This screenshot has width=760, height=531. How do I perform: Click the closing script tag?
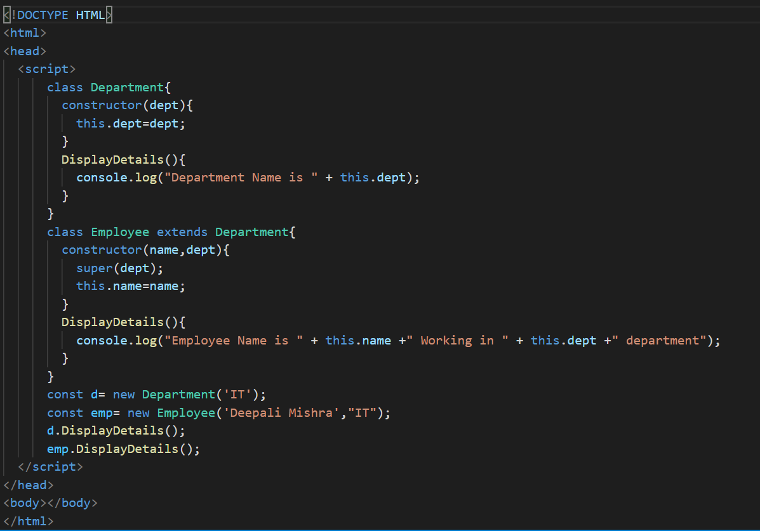tap(50, 466)
